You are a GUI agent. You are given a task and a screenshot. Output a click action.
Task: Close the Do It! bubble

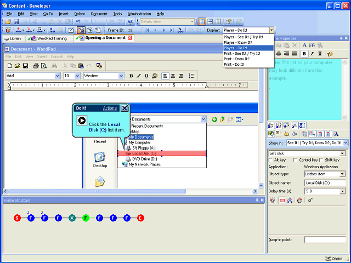point(124,108)
